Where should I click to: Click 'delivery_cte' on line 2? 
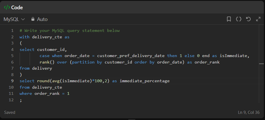click(47, 37)
